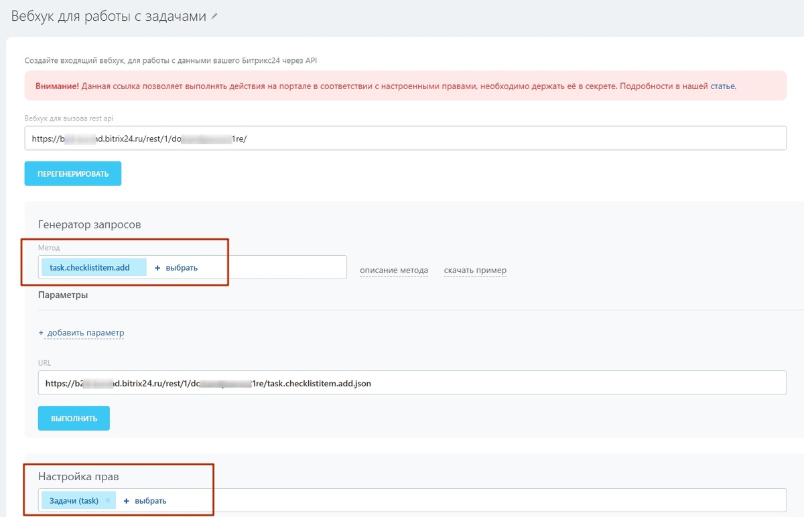
Task: Click скачать пример link
Action: [x=475, y=271]
